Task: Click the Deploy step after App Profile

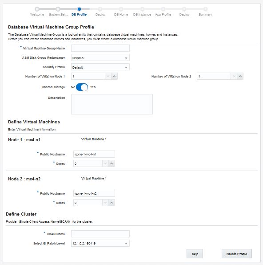Action: click(184, 9)
